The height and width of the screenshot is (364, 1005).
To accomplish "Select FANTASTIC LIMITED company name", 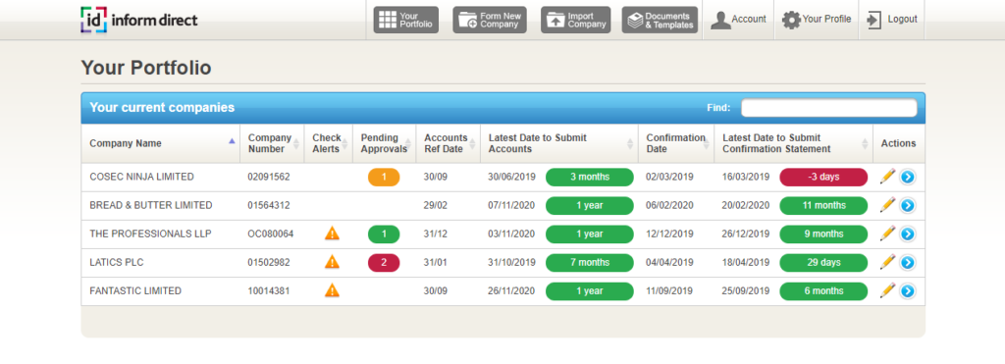I will point(135,291).
